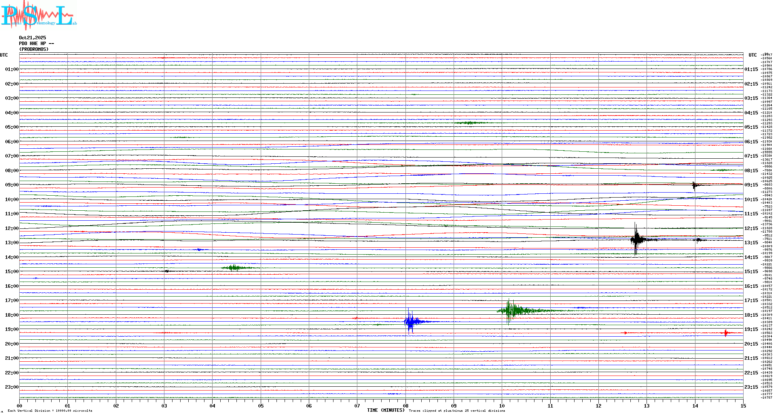Screen dimensions: 774x416
Task: Click the 08 minute mark on the time axis
Action: [405, 406]
